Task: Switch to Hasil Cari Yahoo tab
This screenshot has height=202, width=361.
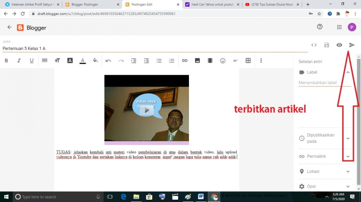Action: coord(212,4)
